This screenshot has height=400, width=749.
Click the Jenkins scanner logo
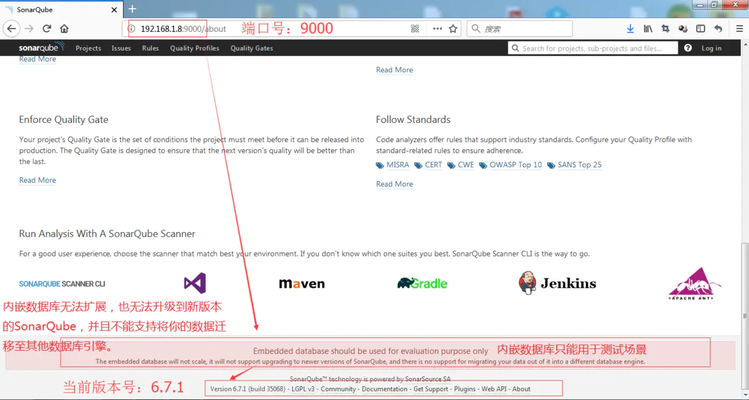click(557, 283)
